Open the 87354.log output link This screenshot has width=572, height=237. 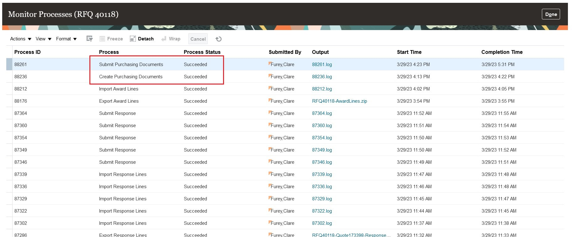click(322, 138)
